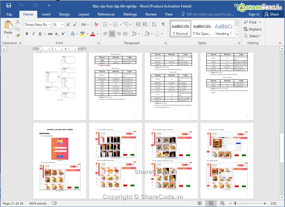Image resolution: width=285 pixels, height=207 pixels.
Task: Apply red font color
Action: pyautogui.click(x=93, y=34)
